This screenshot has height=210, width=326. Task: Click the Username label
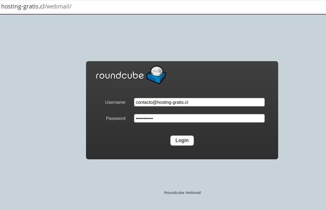(x=115, y=102)
